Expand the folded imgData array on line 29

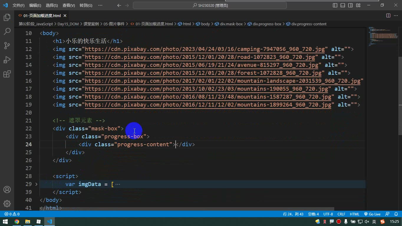[x=36, y=184]
